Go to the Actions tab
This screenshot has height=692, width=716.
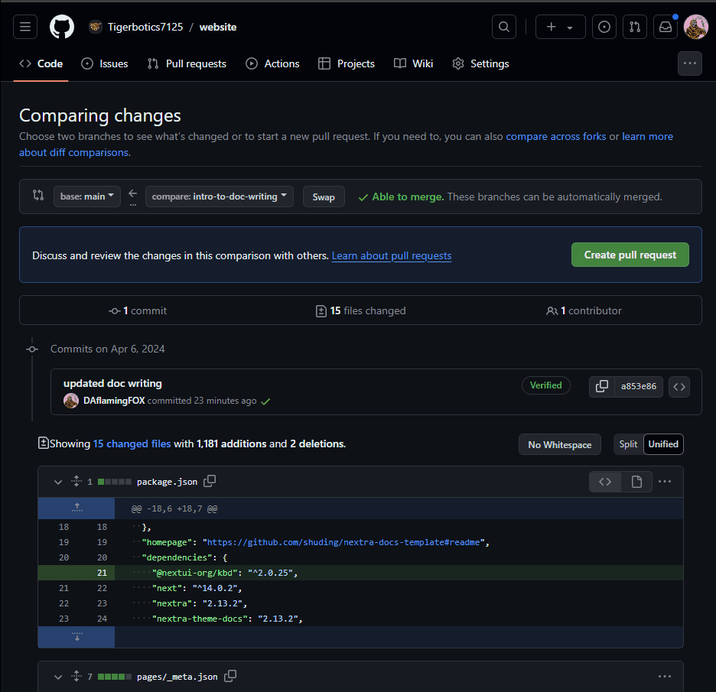tap(272, 63)
